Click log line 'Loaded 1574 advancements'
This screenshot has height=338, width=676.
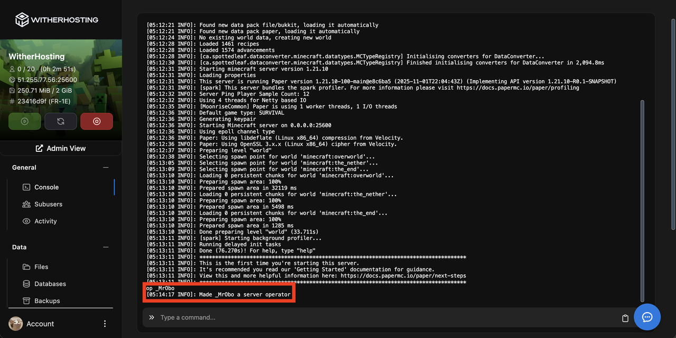(x=210, y=50)
